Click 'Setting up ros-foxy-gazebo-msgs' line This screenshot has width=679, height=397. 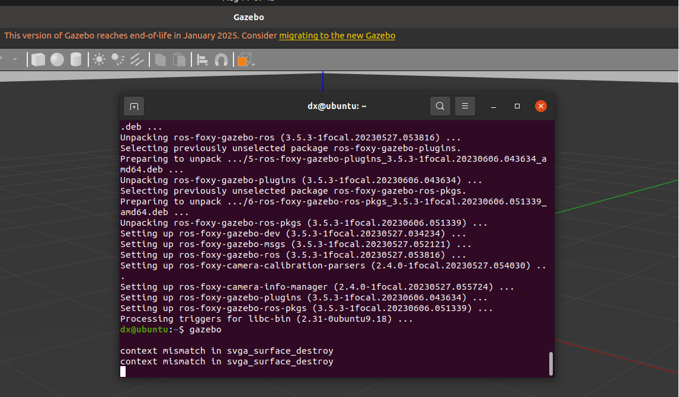click(296, 244)
